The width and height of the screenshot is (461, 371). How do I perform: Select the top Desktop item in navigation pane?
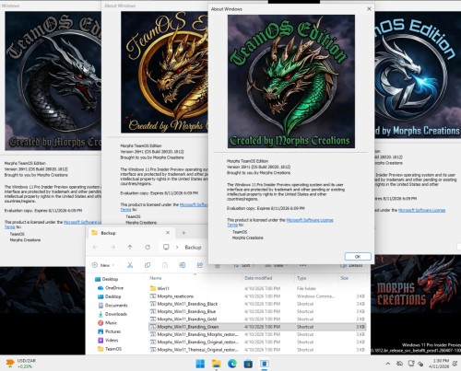[x=106, y=279]
